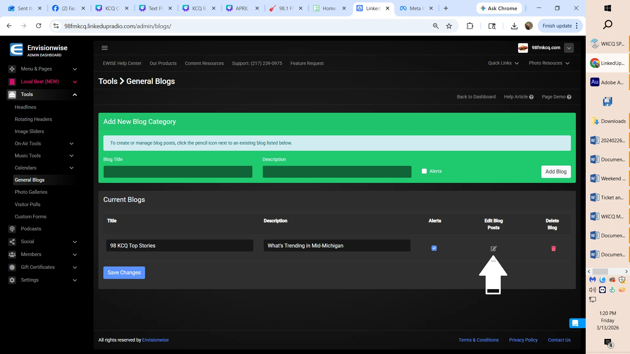Open Adobe Audition from the taskbar
630x354 pixels.
(x=607, y=82)
